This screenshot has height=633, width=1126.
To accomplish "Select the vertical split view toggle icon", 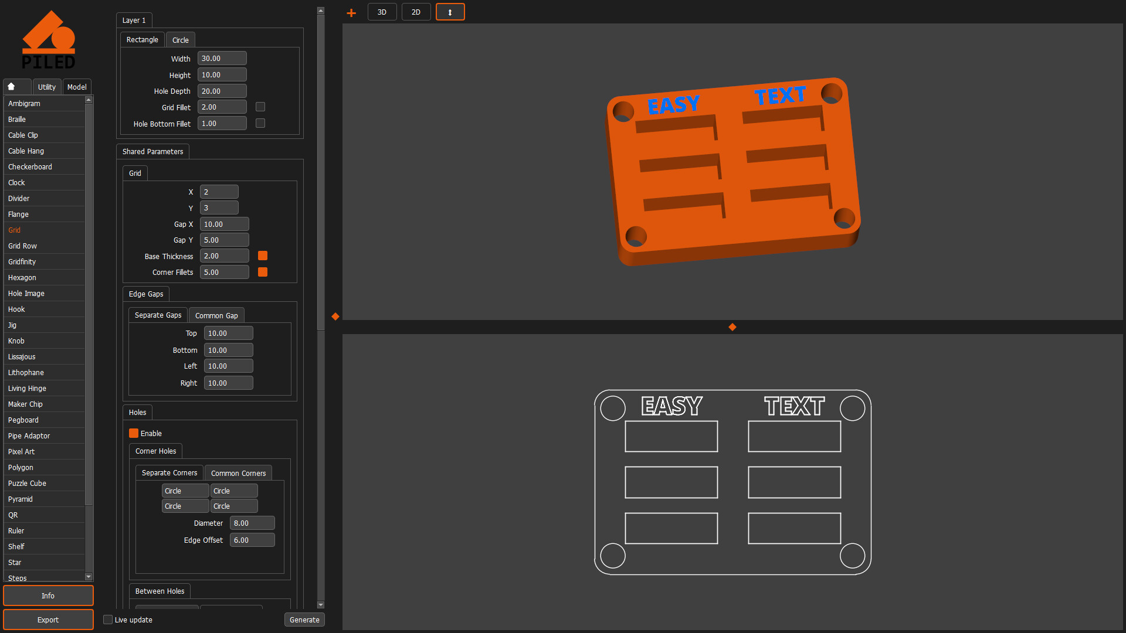I will click(450, 12).
